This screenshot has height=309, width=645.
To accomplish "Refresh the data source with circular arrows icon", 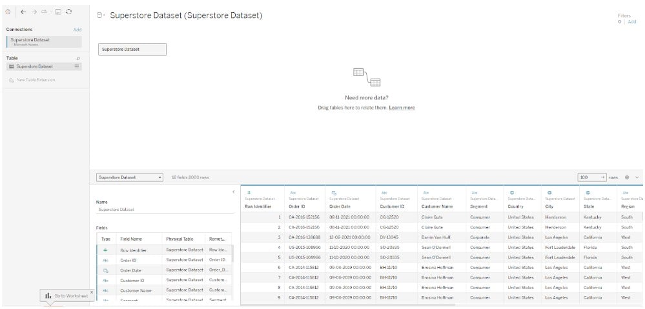I will tap(68, 12).
